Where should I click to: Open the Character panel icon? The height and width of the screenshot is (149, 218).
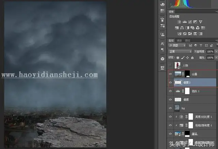(162, 44)
